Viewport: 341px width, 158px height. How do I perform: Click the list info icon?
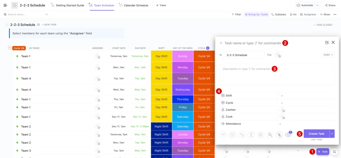[38, 25]
